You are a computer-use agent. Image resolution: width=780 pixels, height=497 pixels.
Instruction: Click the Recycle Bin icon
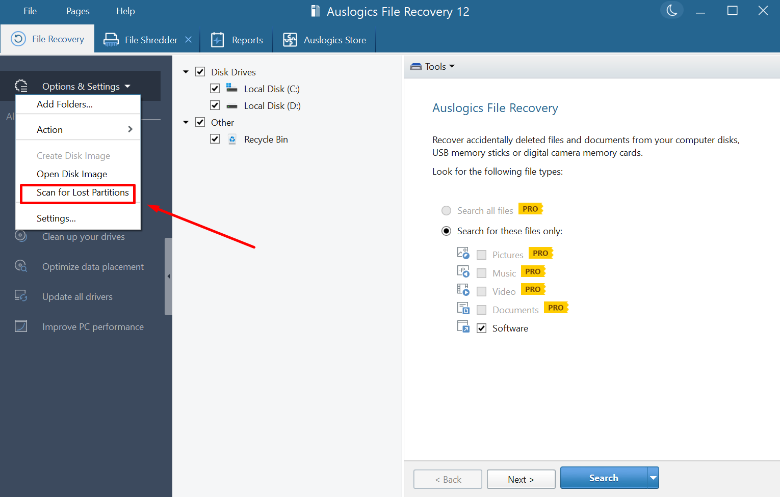pos(232,140)
